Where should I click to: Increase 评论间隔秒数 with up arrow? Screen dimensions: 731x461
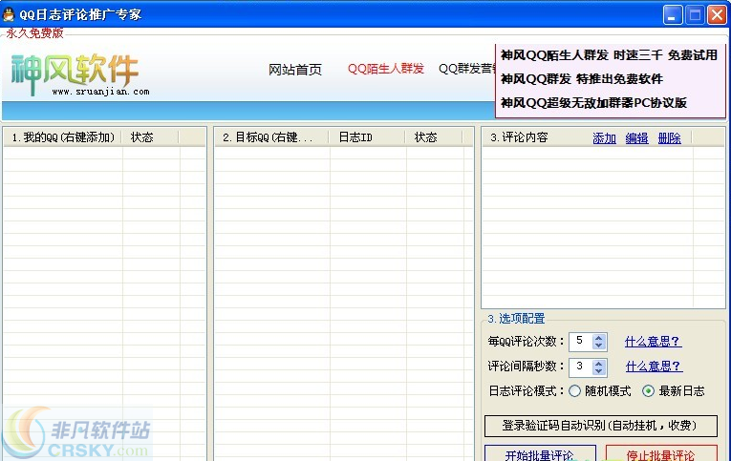point(598,364)
